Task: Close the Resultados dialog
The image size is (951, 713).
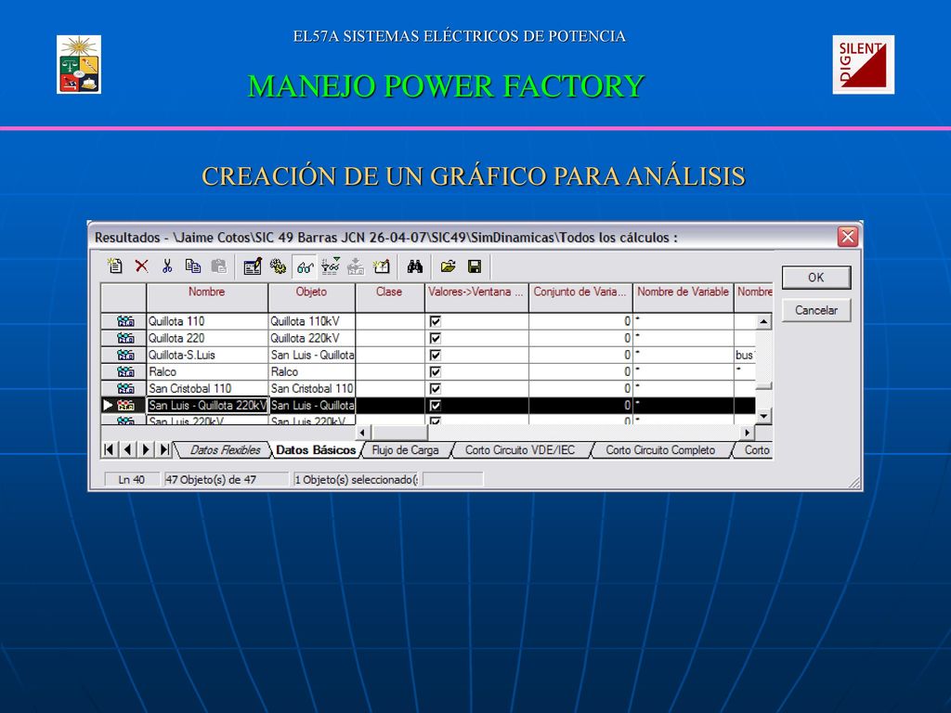Action: (847, 237)
